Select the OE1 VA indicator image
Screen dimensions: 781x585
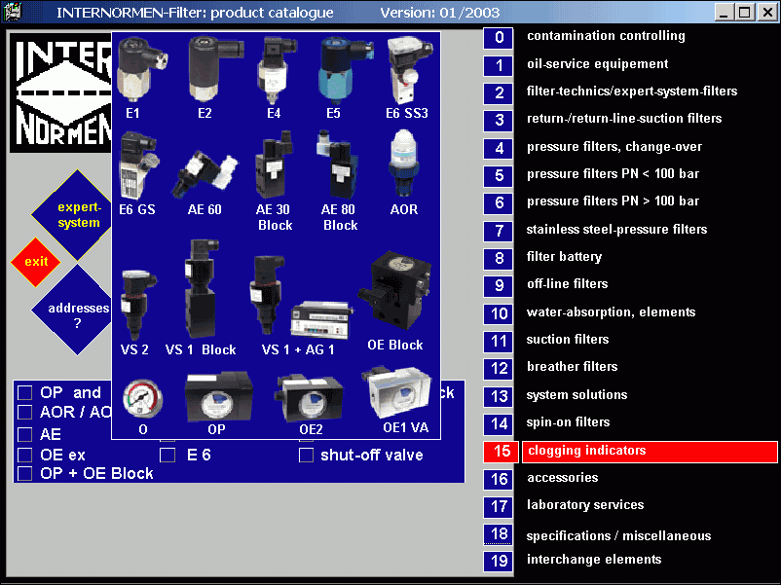396,394
